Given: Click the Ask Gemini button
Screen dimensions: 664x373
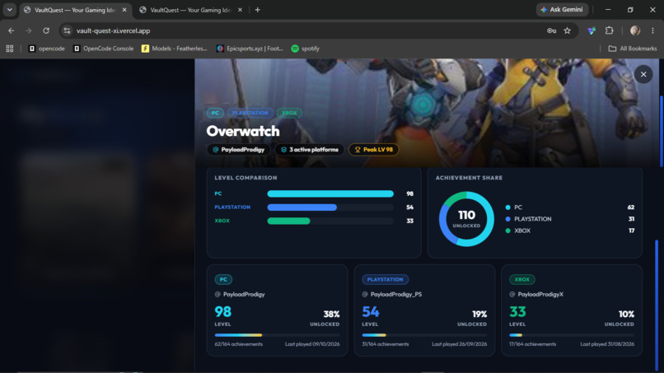Looking at the screenshot, I should [x=562, y=10].
